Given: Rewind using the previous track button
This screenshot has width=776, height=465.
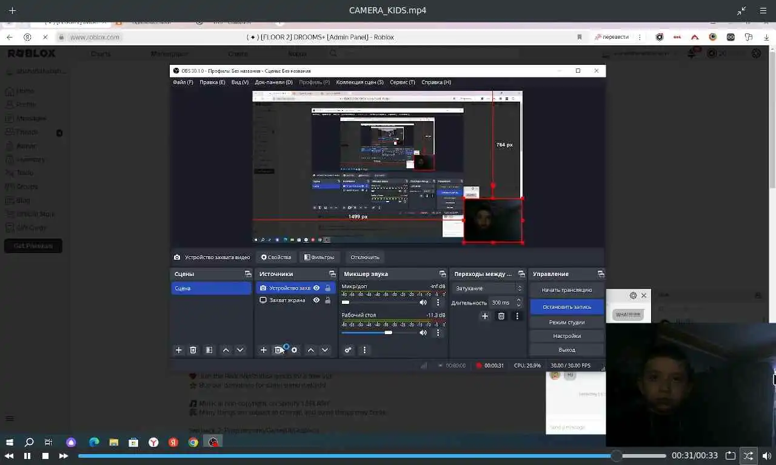Looking at the screenshot, I should tap(9, 456).
